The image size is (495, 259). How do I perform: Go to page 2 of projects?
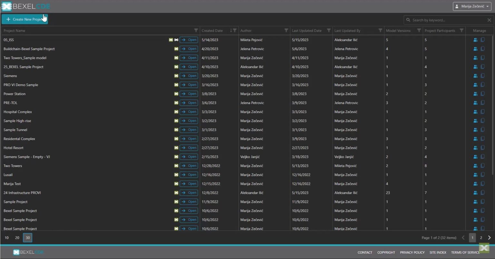(481, 237)
